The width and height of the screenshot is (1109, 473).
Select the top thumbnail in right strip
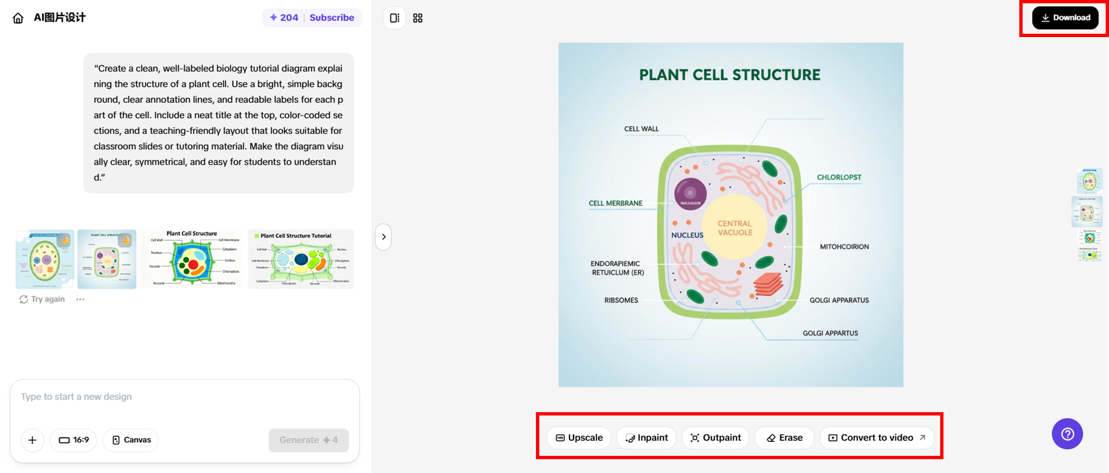1089,181
